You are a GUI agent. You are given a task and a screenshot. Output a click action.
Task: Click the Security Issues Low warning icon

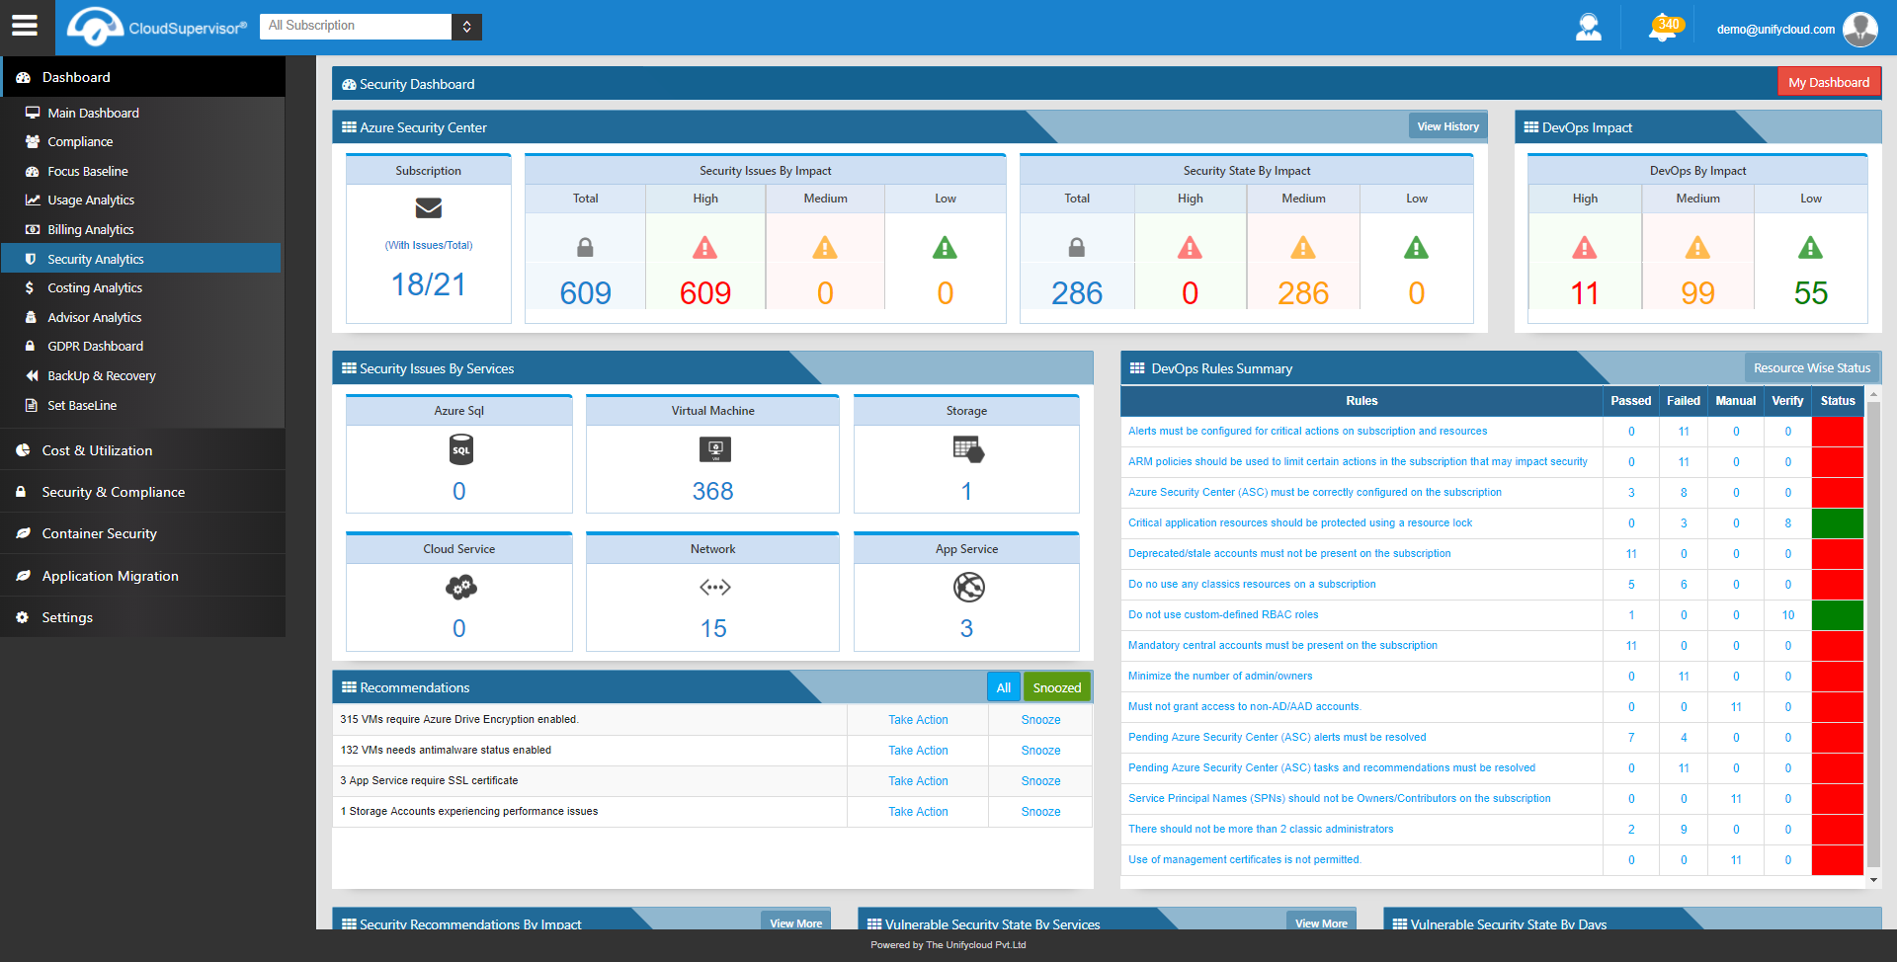tap(945, 248)
